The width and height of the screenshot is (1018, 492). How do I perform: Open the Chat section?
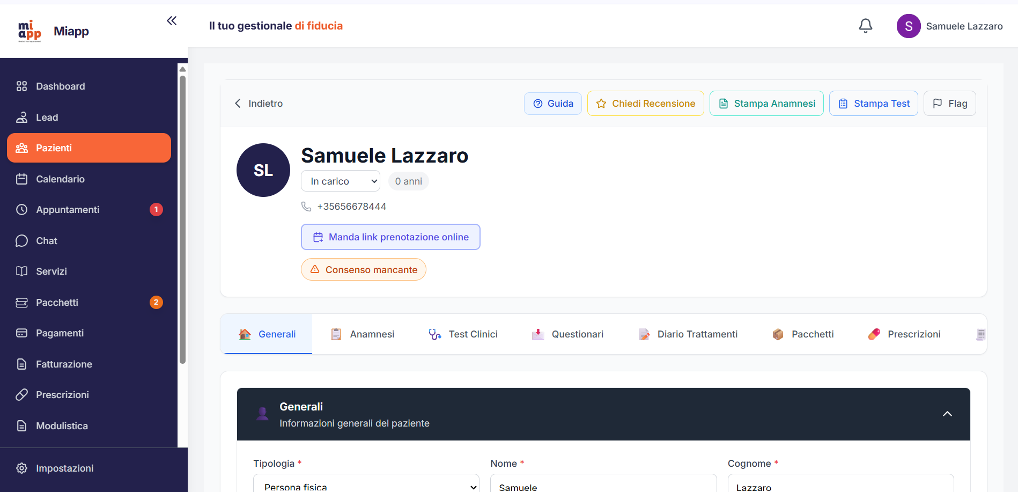coord(46,240)
